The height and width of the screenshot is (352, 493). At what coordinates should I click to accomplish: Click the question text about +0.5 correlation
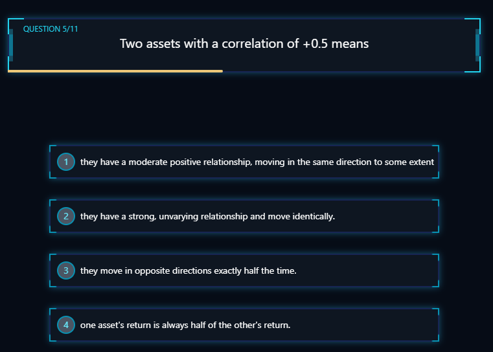point(244,44)
